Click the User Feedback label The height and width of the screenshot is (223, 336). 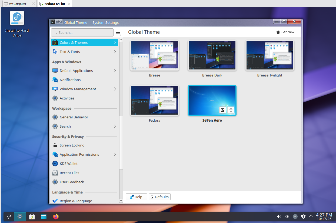[x=72, y=182]
